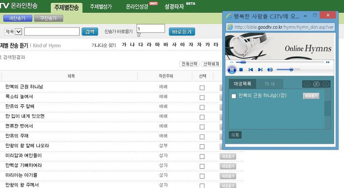The image size is (344, 188).
Task: Mute the player's speaker icon
Action: pyautogui.click(x=270, y=69)
